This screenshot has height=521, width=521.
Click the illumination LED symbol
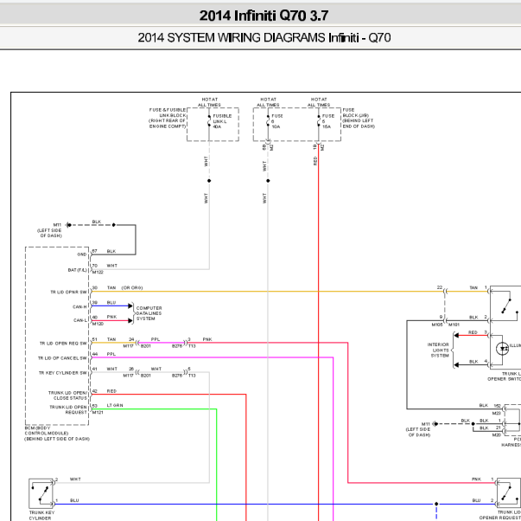(x=502, y=349)
